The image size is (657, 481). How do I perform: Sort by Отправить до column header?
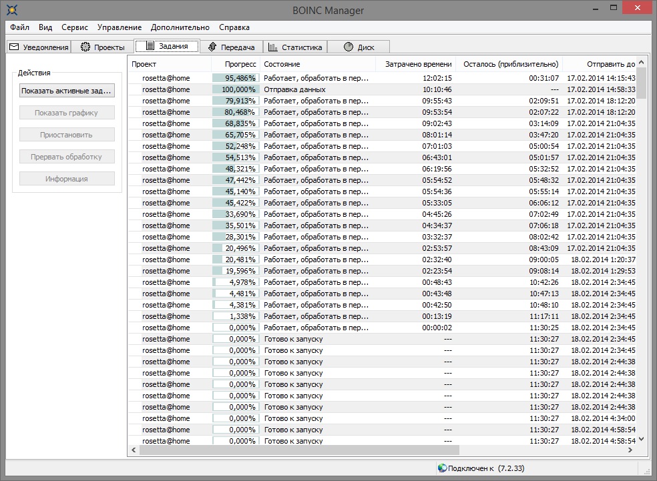point(599,64)
